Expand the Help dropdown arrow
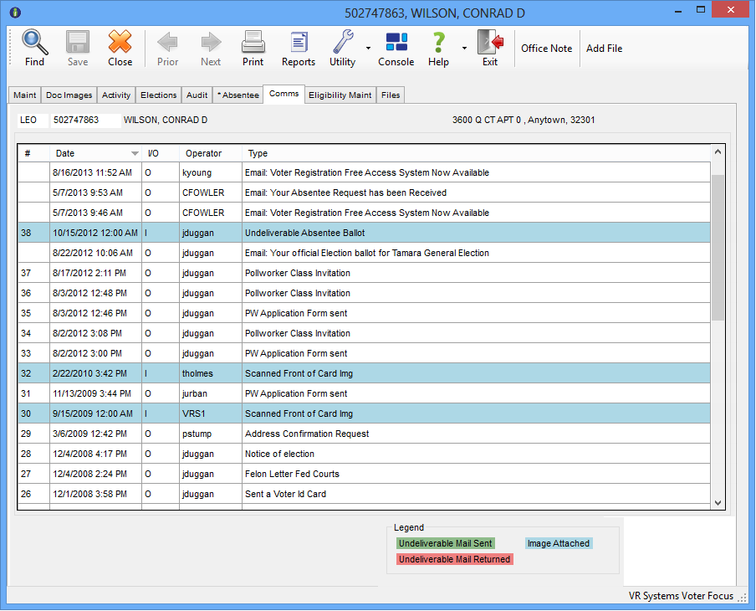 pyautogui.click(x=464, y=49)
